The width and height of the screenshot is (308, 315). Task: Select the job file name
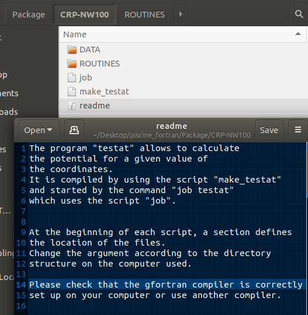click(85, 78)
